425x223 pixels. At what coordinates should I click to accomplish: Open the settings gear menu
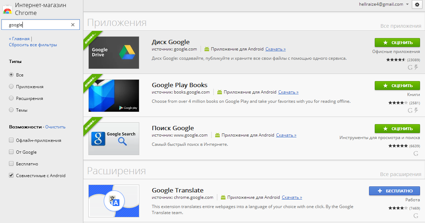(417, 5)
